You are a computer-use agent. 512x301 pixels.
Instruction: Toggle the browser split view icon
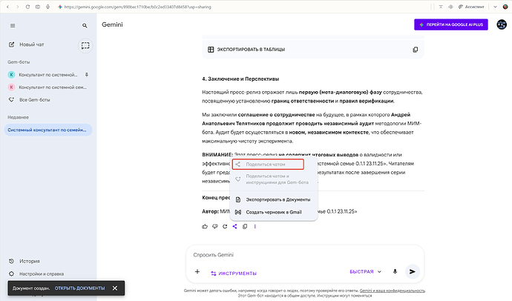click(x=38, y=7)
